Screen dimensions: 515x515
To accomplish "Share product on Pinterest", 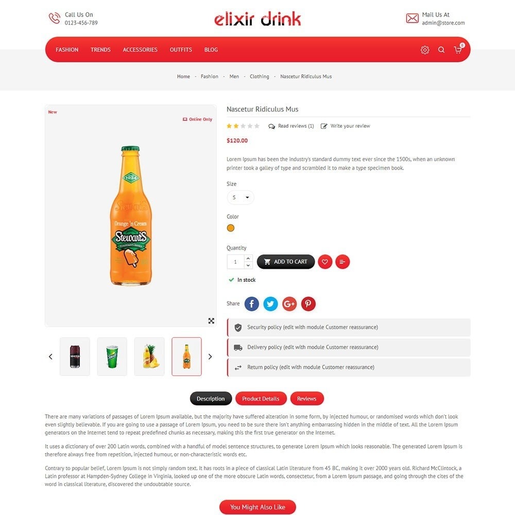I will pos(308,304).
